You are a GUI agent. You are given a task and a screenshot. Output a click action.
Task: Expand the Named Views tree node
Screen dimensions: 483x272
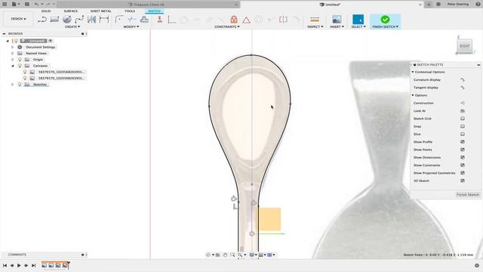13,54
